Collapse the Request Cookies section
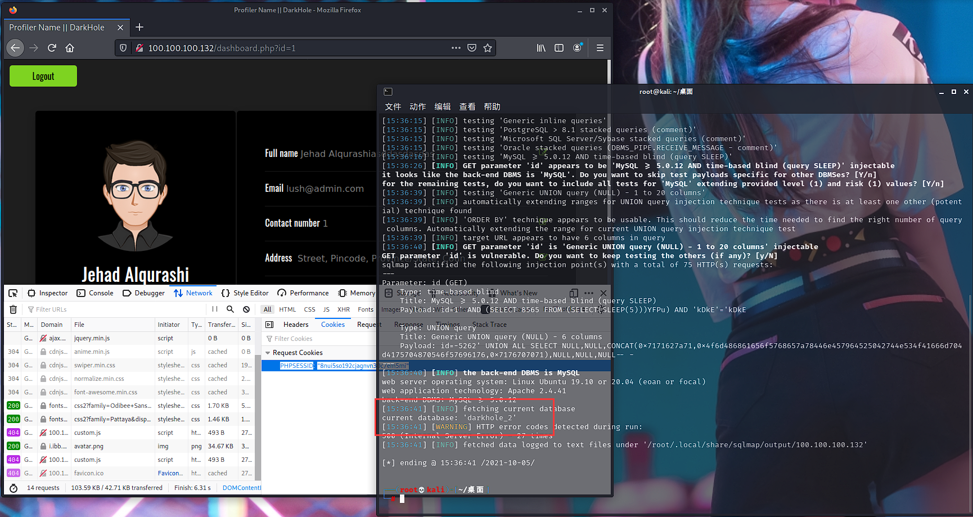The image size is (973, 517). (268, 353)
